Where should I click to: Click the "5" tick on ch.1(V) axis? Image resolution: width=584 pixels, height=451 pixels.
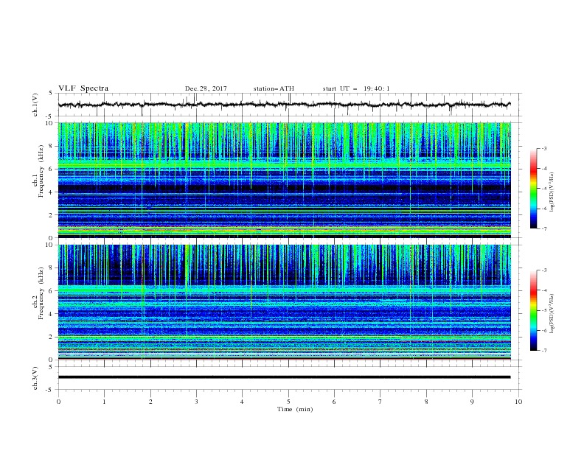[52, 93]
